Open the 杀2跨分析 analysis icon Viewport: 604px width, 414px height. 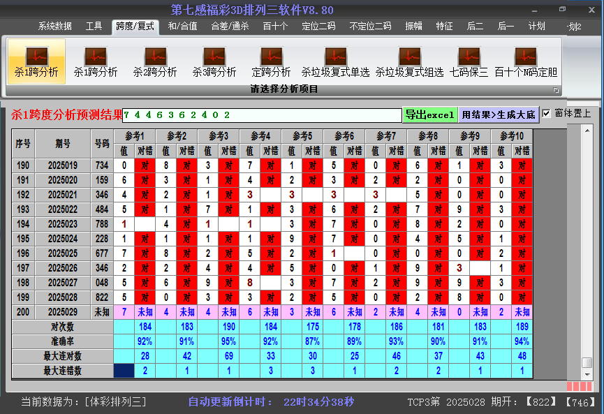point(155,61)
